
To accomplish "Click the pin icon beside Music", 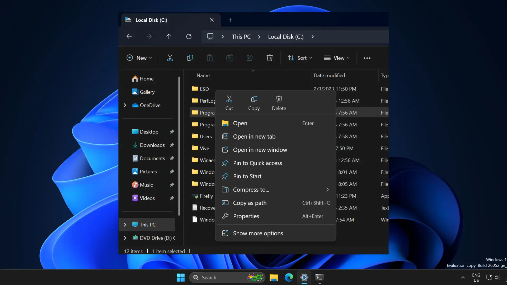I will [x=172, y=185].
